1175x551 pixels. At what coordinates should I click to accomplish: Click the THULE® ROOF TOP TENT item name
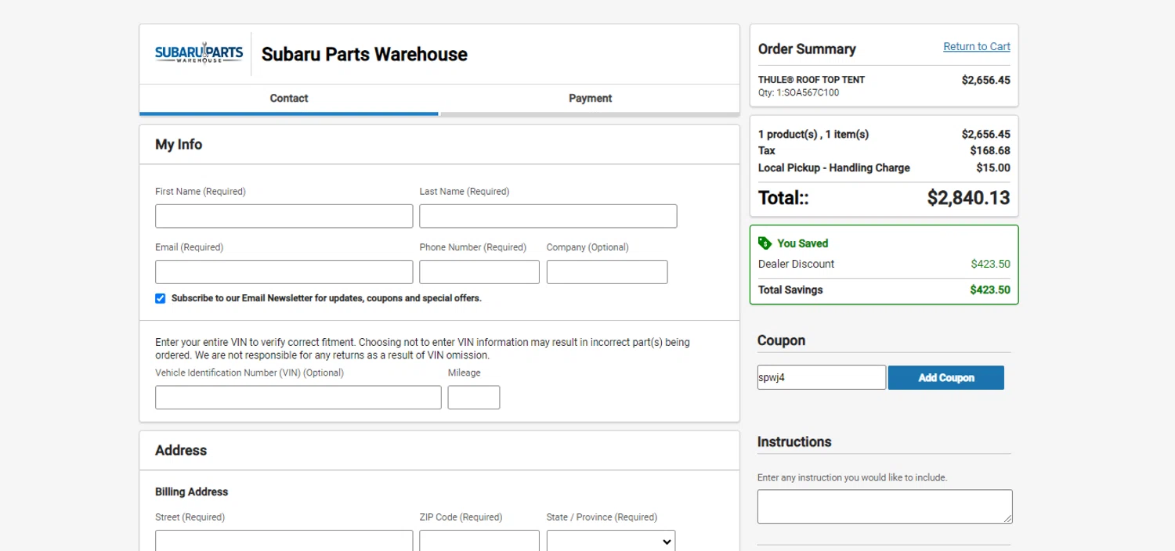[812, 80]
